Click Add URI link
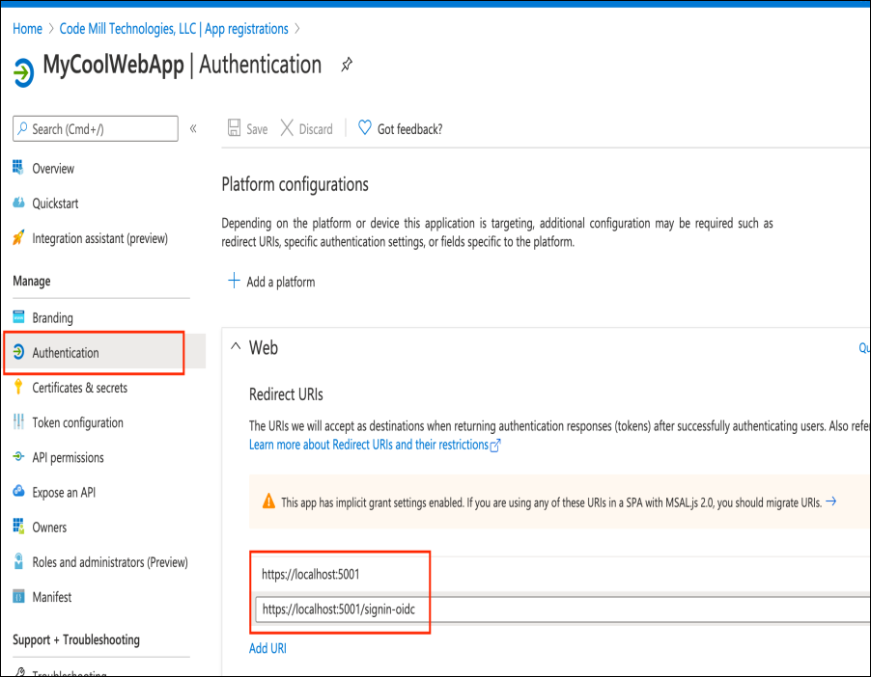Viewport: 871px width, 677px height. pyautogui.click(x=267, y=648)
